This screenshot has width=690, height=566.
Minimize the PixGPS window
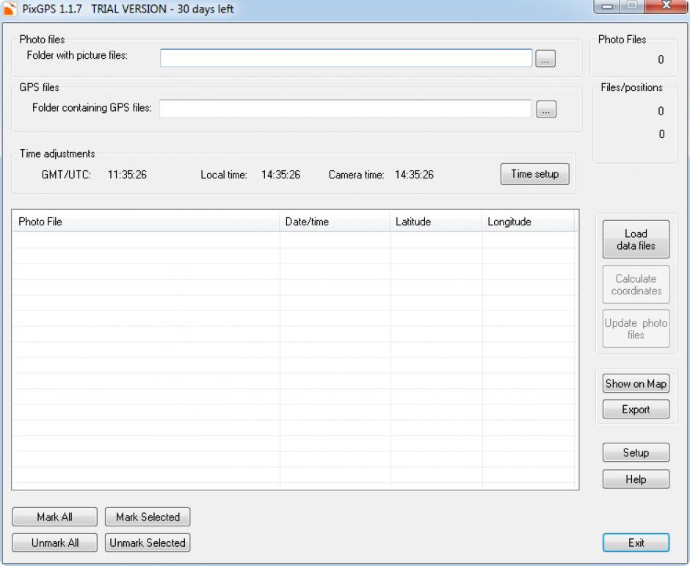point(607,6)
